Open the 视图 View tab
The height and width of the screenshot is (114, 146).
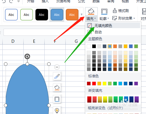click(x=125, y=1)
